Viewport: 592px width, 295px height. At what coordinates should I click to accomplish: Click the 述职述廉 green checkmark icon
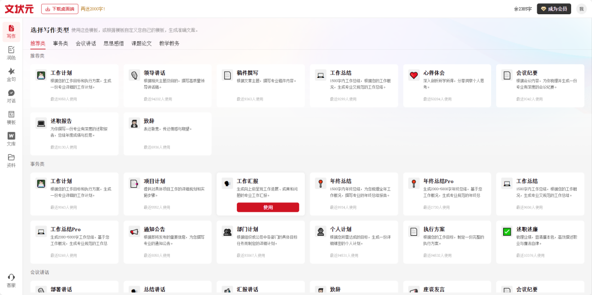click(x=507, y=231)
